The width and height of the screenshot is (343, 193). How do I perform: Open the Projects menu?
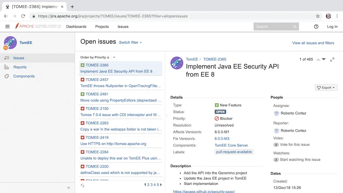(102, 27)
